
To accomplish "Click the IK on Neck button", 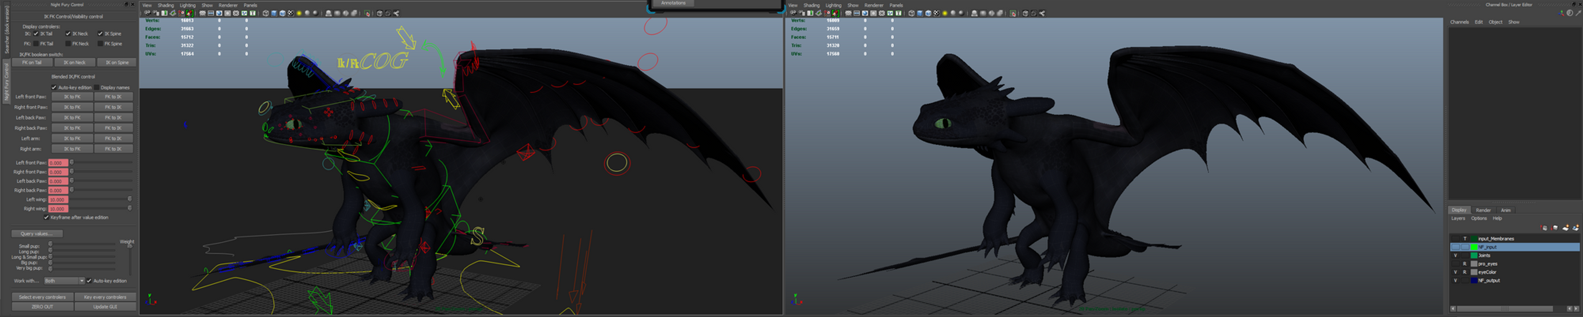I will tap(74, 63).
